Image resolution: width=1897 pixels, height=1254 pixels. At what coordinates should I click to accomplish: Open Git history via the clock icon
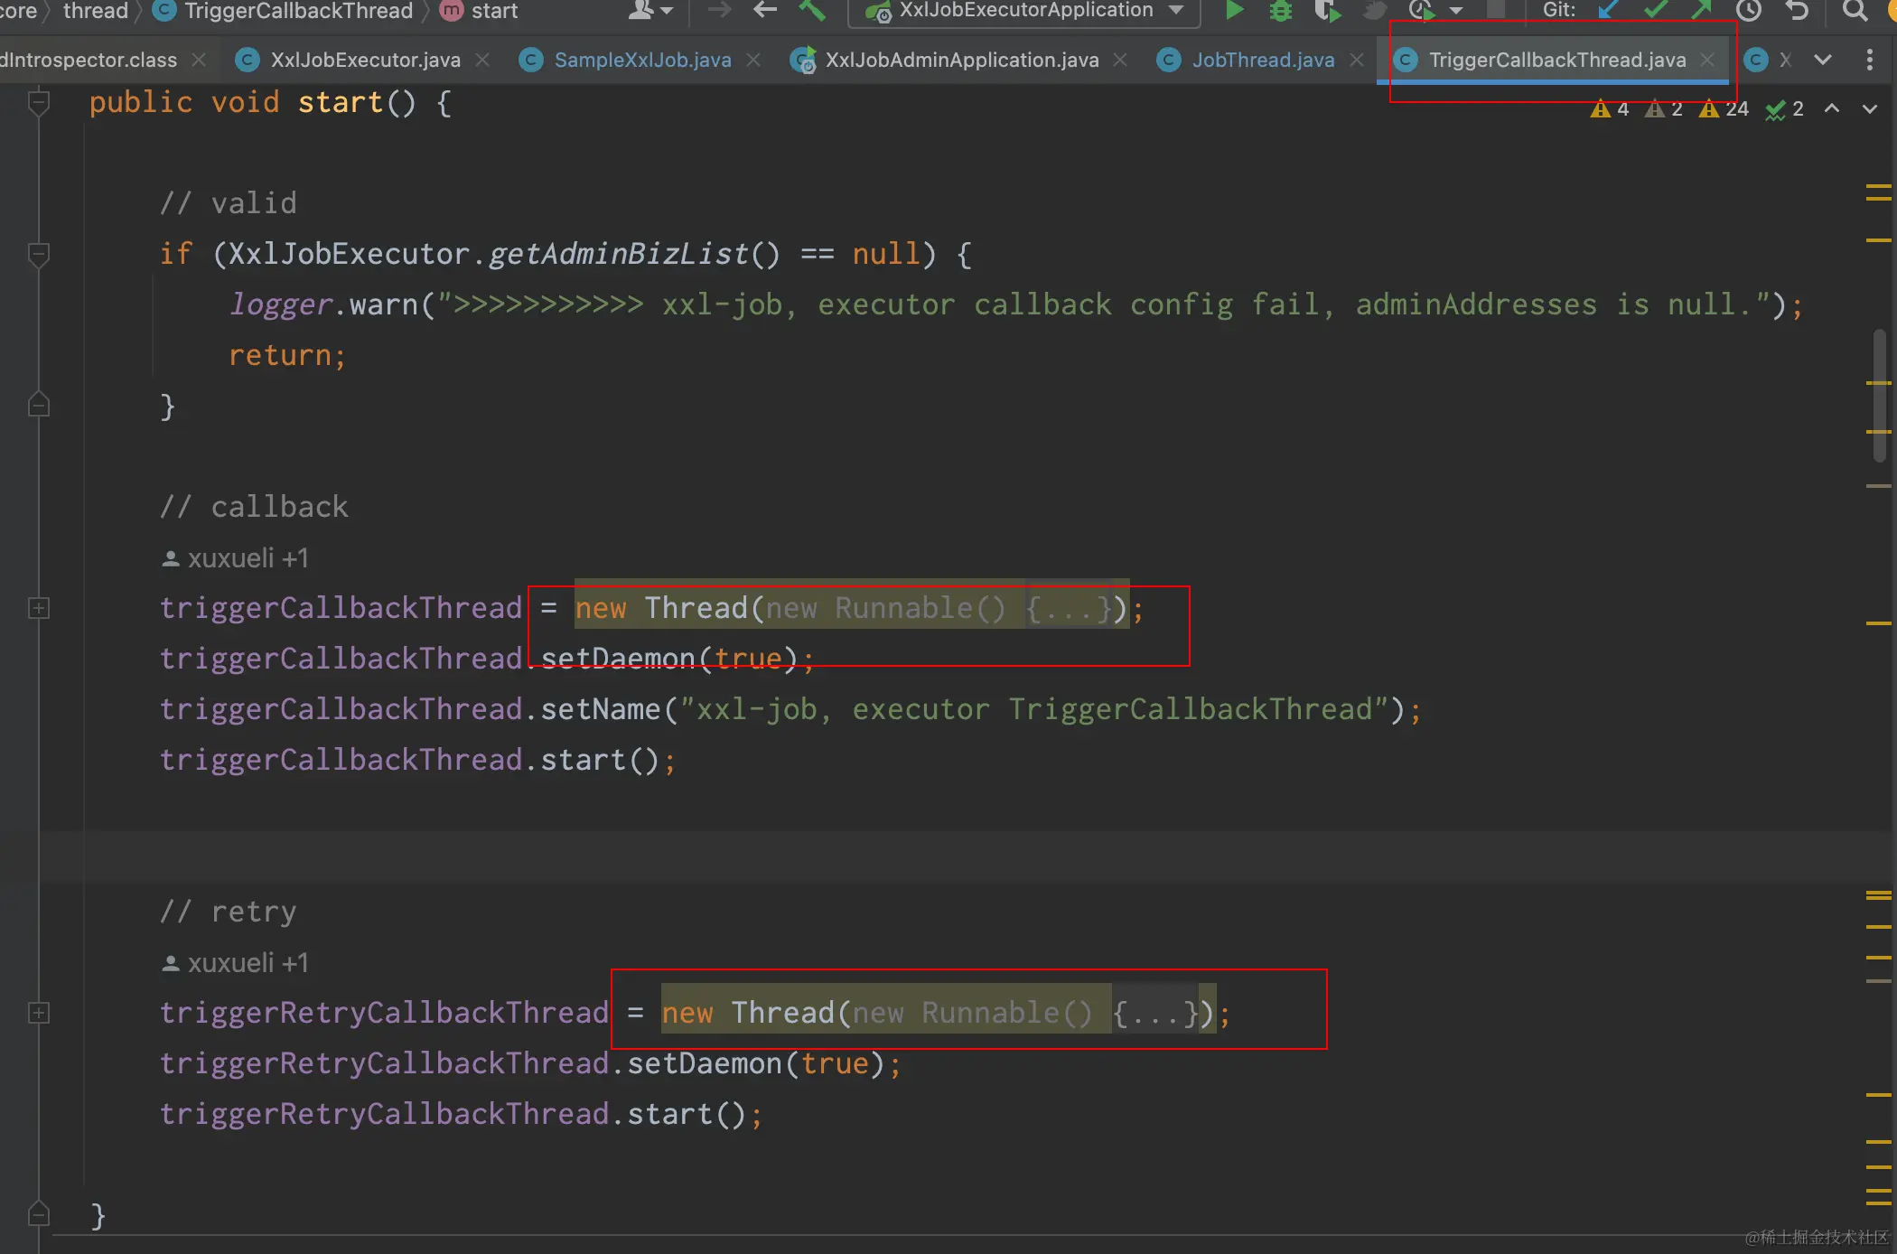pyautogui.click(x=1749, y=11)
